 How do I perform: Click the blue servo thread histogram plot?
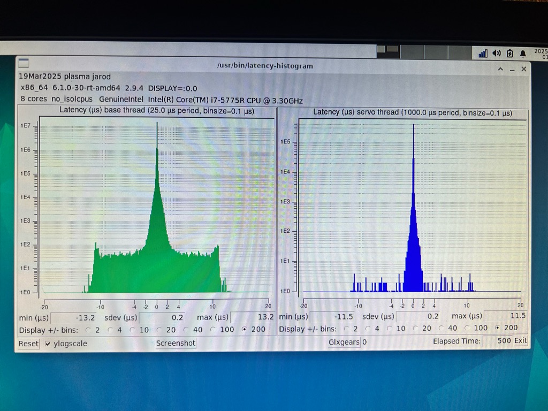[413, 207]
